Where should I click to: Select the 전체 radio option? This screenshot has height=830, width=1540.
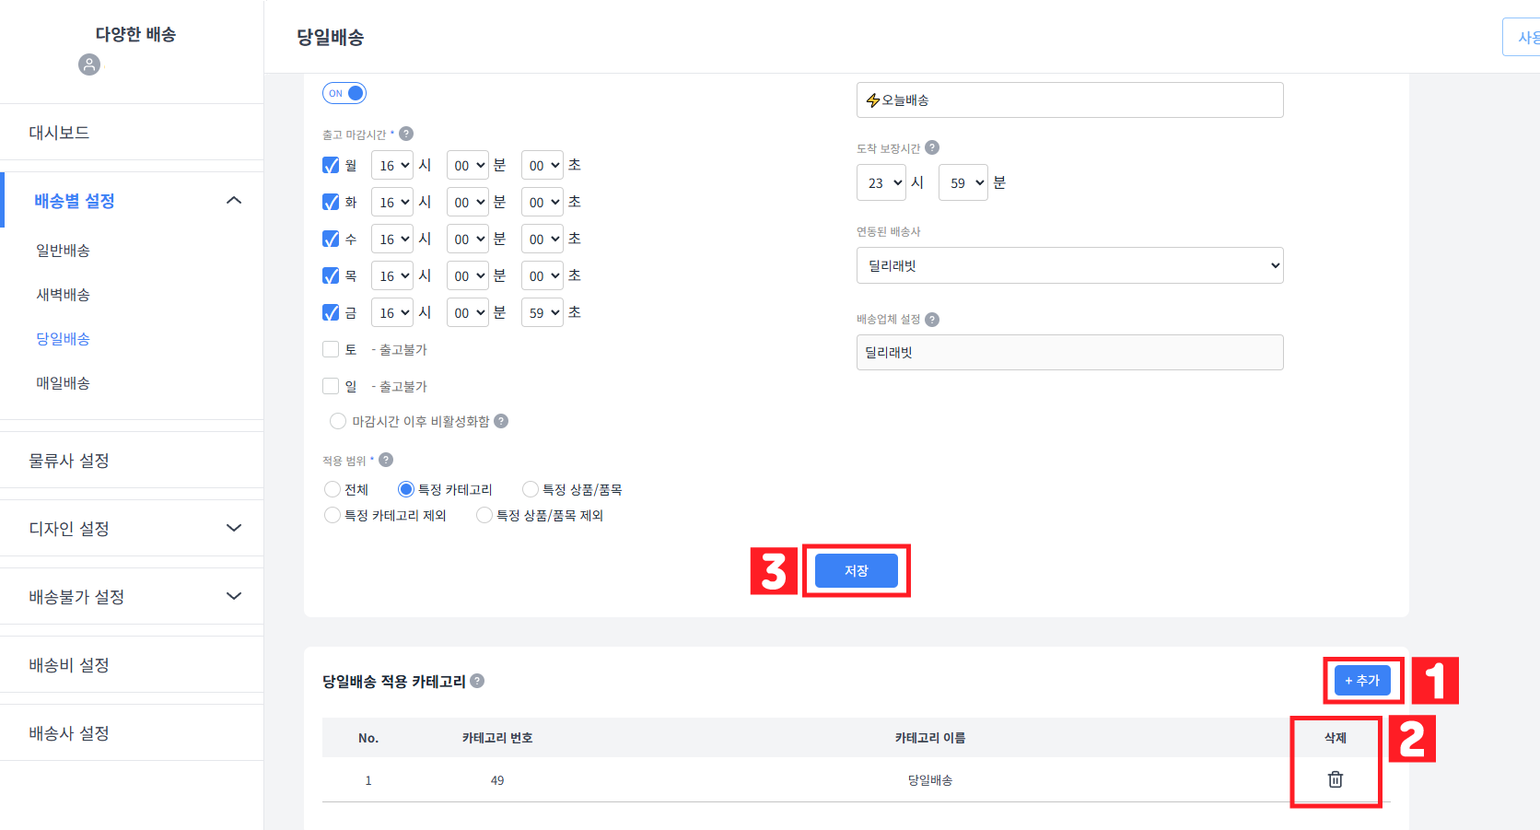[x=332, y=489]
